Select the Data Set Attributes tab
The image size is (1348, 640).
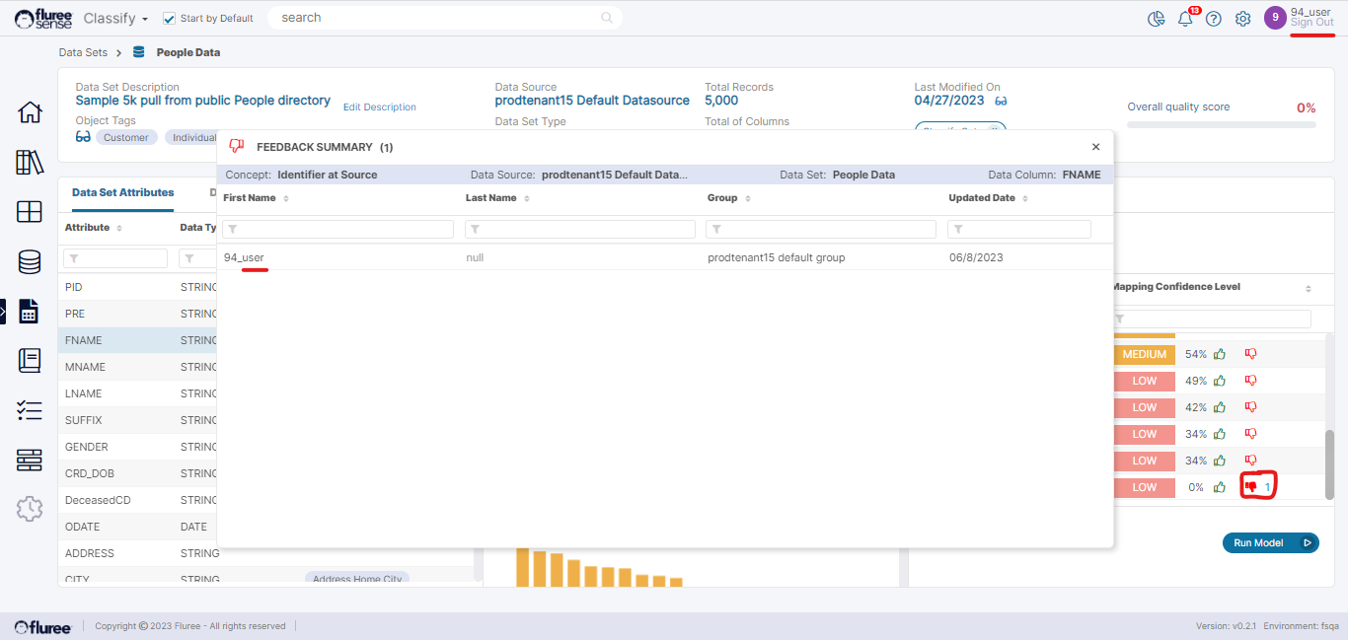pos(122,192)
